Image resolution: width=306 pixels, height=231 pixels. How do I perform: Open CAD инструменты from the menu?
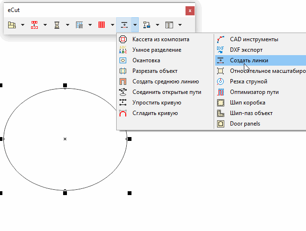[260, 39]
